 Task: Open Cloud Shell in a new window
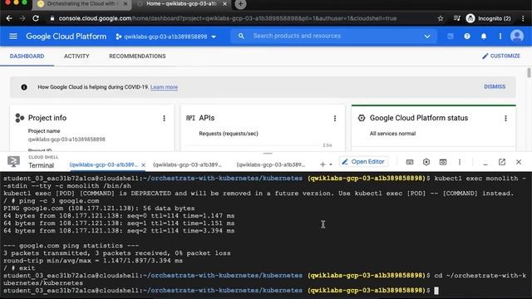pyautogui.click(x=502, y=162)
